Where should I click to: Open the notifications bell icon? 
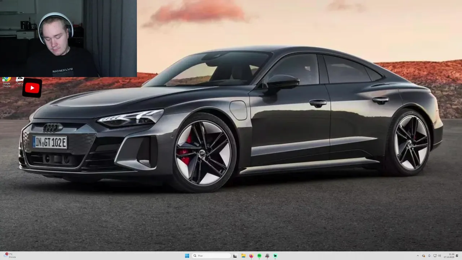[457, 256]
